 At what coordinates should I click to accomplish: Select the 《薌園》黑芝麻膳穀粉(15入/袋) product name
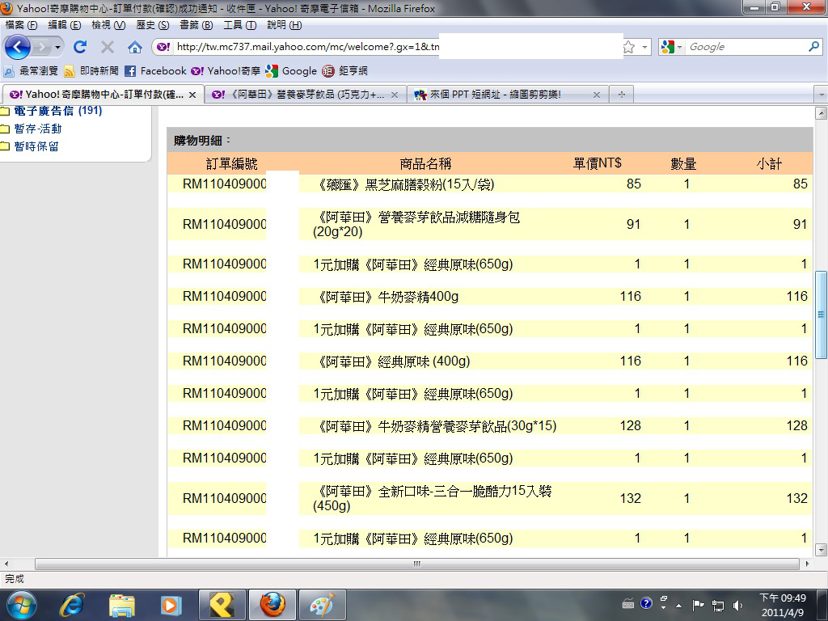pos(404,184)
